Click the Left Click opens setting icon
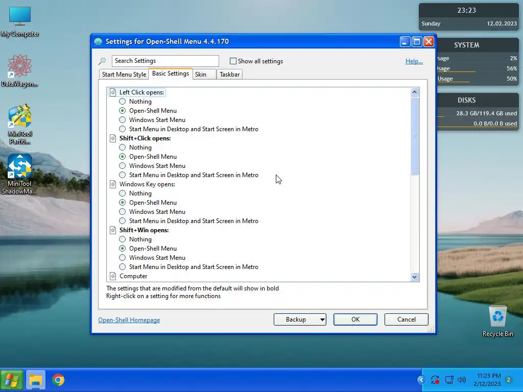 (x=113, y=92)
